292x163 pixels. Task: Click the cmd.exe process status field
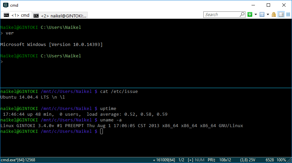(x=18, y=160)
